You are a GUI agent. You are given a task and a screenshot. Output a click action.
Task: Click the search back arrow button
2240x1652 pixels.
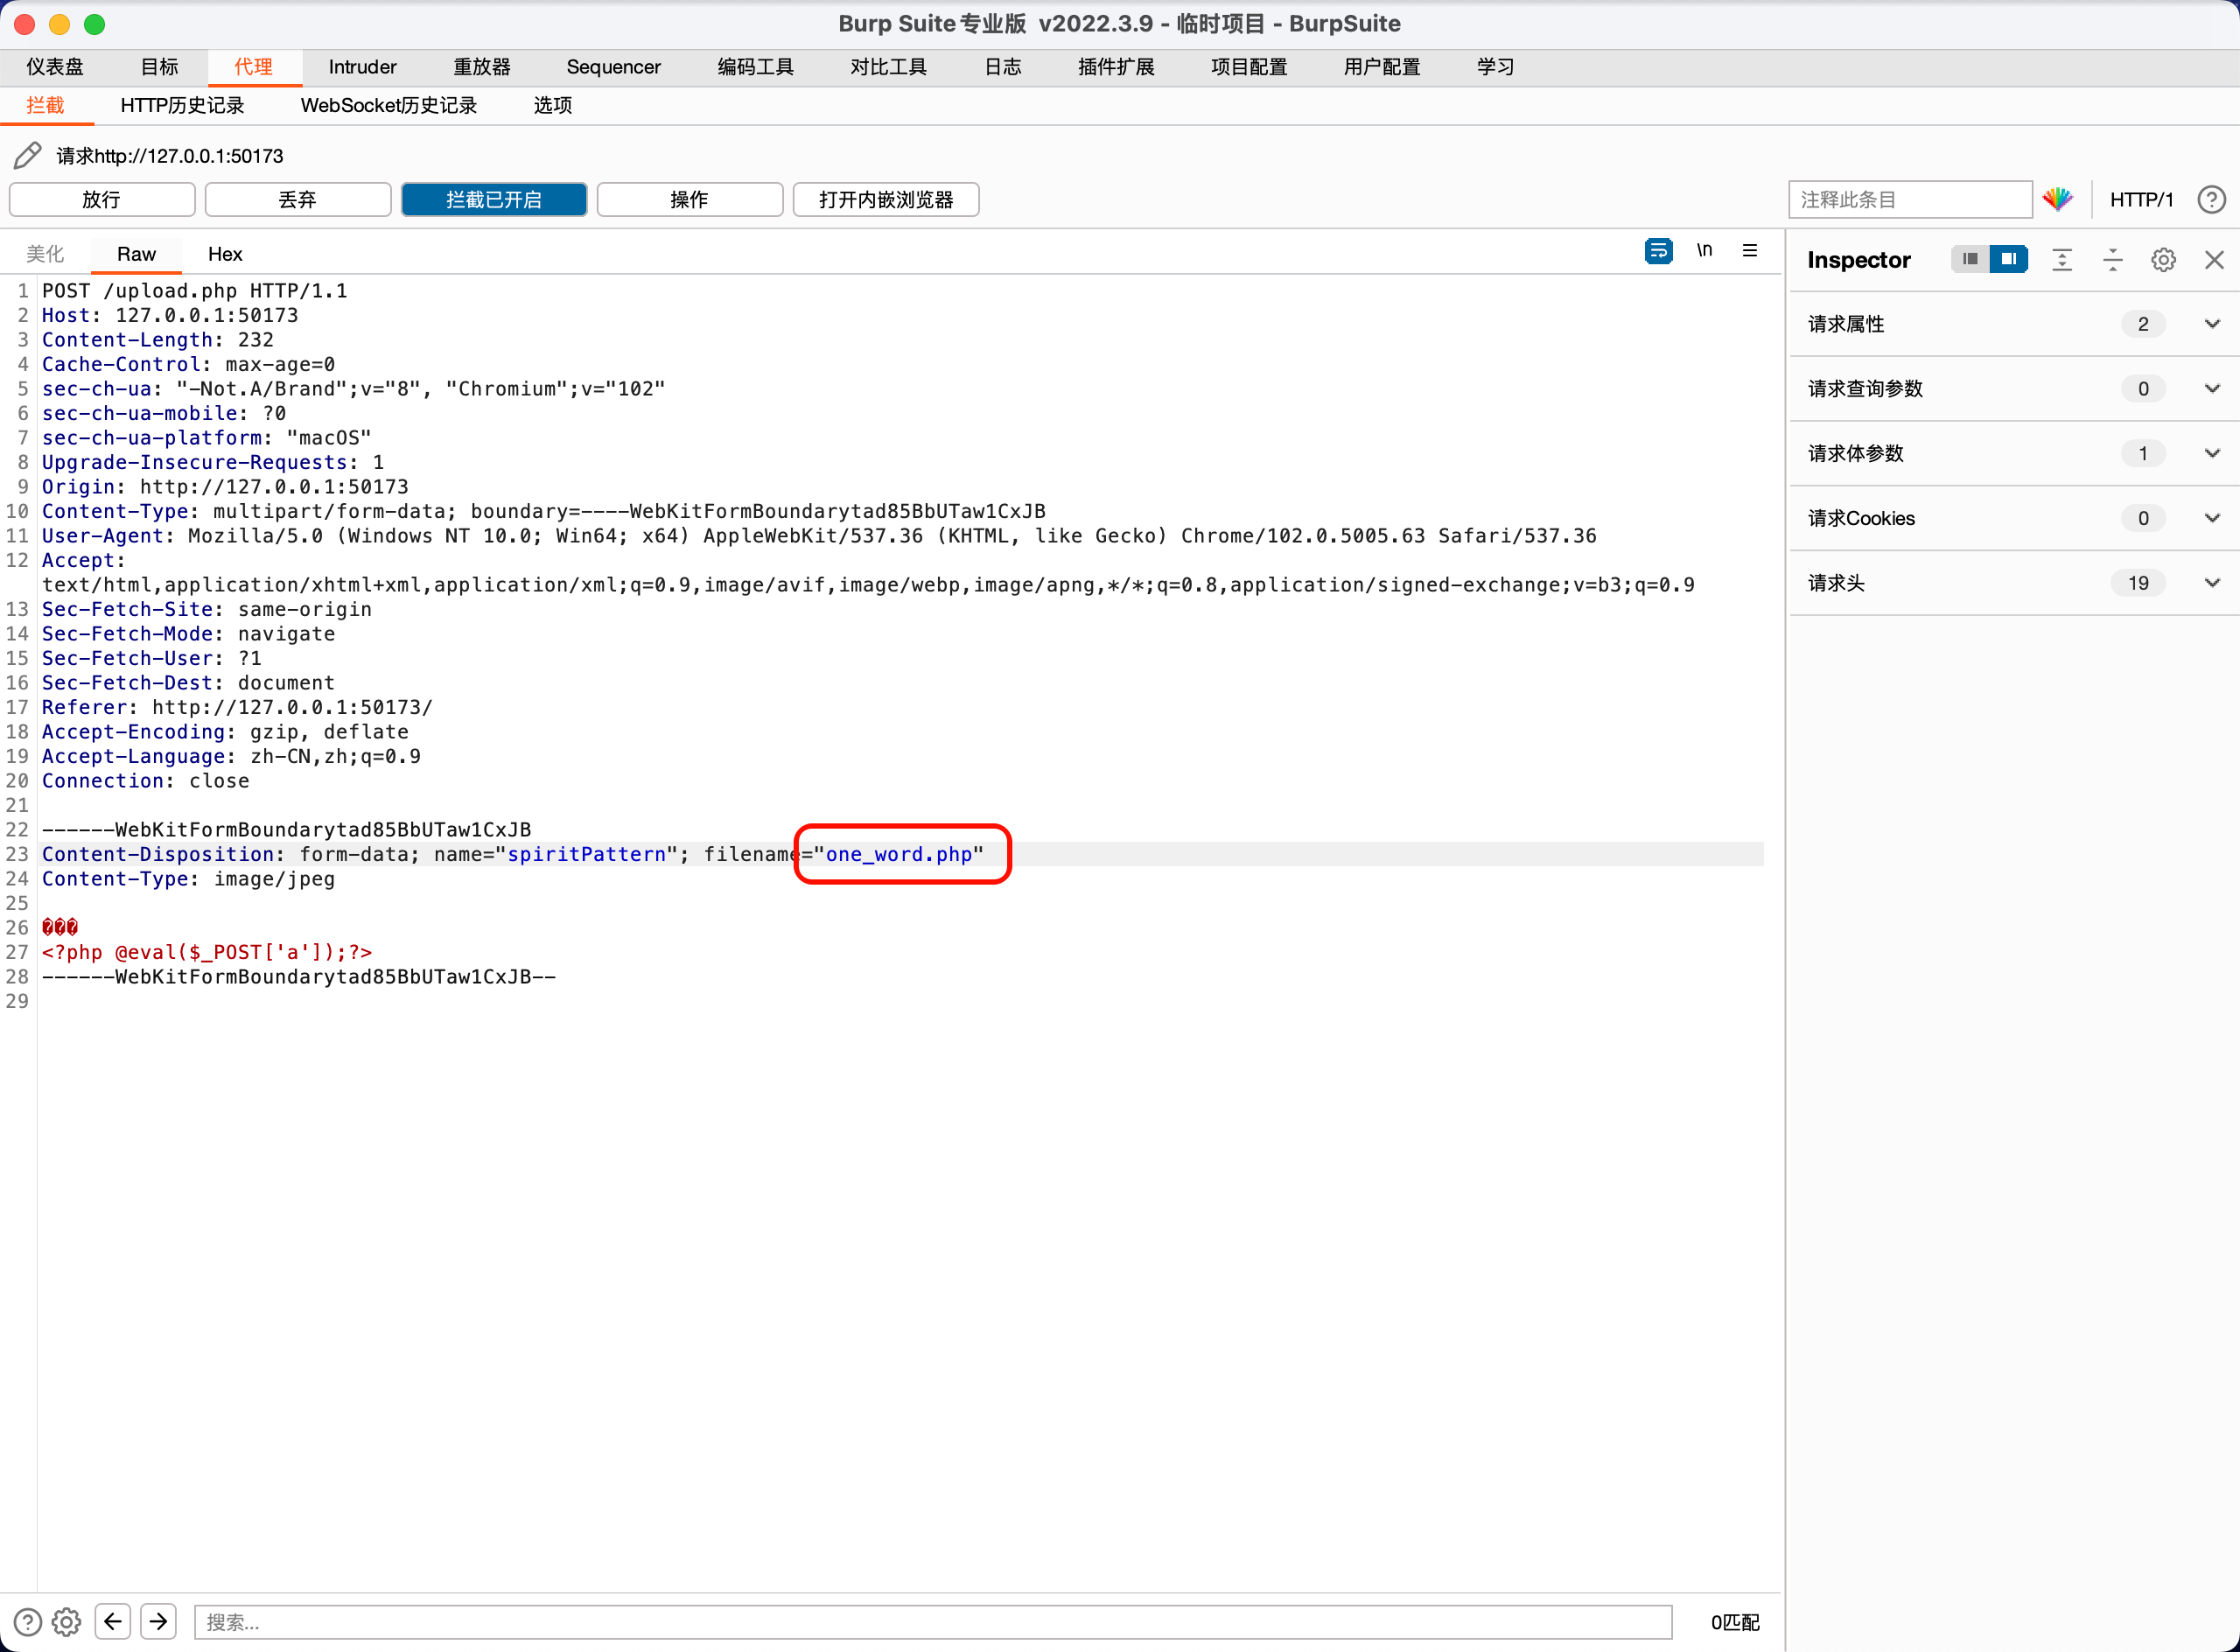coord(113,1621)
